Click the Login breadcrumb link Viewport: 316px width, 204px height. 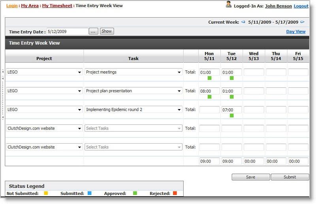pyautogui.click(x=12, y=6)
